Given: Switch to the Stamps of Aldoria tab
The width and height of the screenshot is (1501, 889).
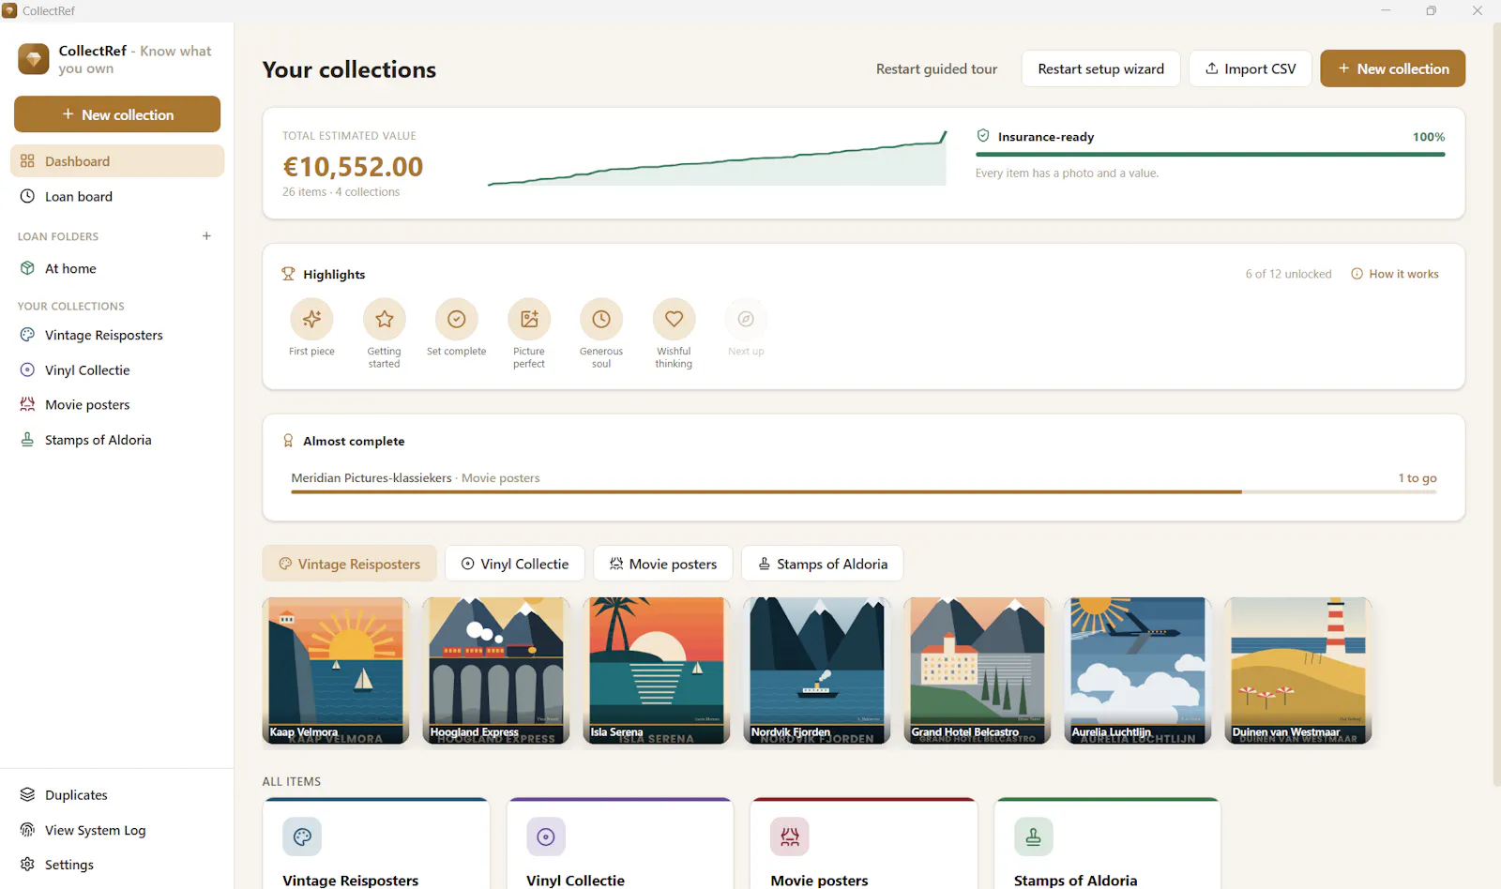Looking at the screenshot, I should (x=823, y=564).
